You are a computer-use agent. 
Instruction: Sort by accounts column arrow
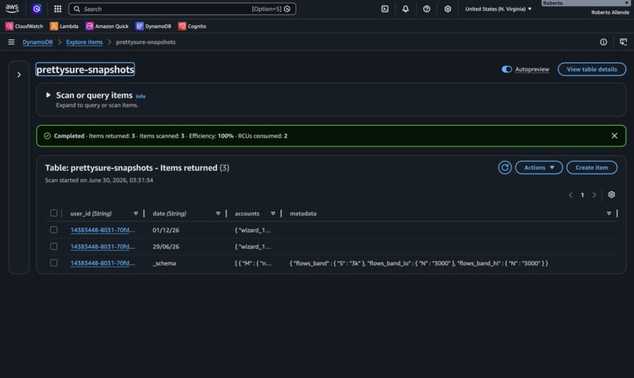click(x=273, y=214)
